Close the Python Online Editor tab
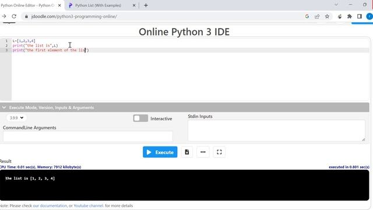Image resolution: width=373 pixels, height=210 pixels. [x=59, y=5]
